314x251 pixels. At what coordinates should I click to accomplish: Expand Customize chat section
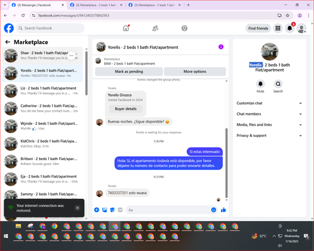point(269,103)
